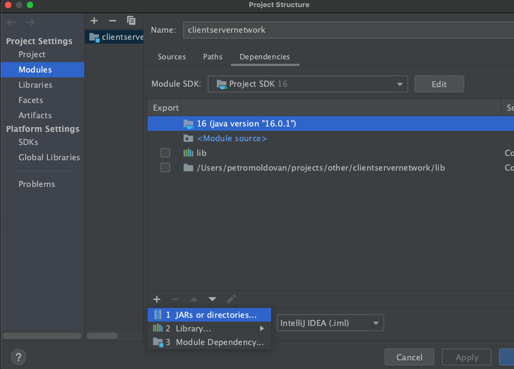Copy the selected module
The width and height of the screenshot is (514, 369).
(x=131, y=21)
